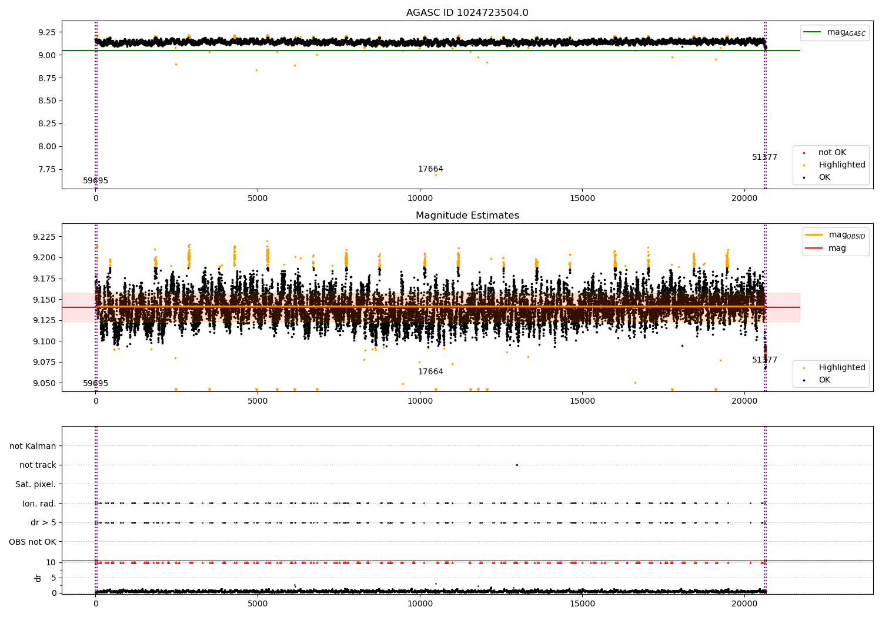This screenshot has height=617, width=882.
Task: Click the 17664 annotation in the top plot
Action: coord(430,169)
